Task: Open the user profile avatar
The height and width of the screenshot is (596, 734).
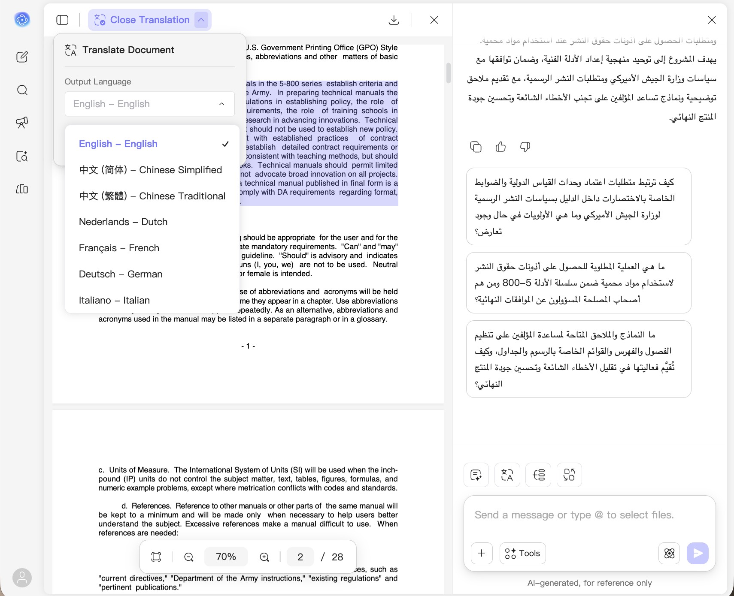Action: click(22, 578)
